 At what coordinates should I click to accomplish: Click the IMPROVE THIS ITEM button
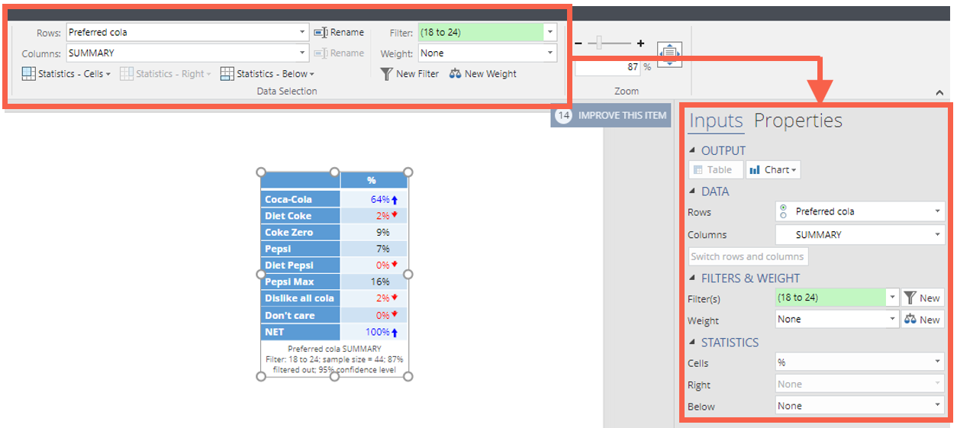(x=611, y=115)
